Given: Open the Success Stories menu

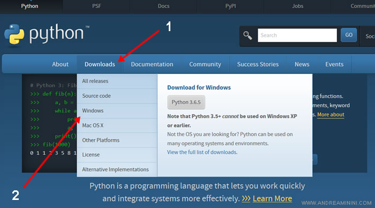Looking at the screenshot, I should pyautogui.click(x=258, y=64).
